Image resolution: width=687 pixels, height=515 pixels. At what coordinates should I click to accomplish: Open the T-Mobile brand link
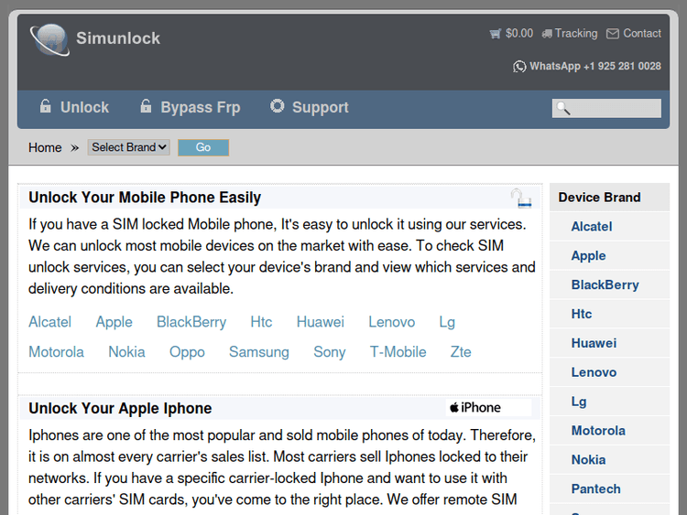coord(398,352)
